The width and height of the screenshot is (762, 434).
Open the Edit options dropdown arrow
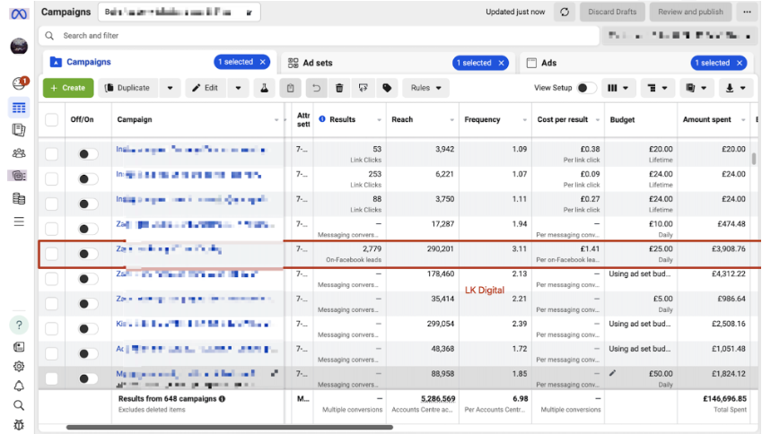(x=238, y=88)
